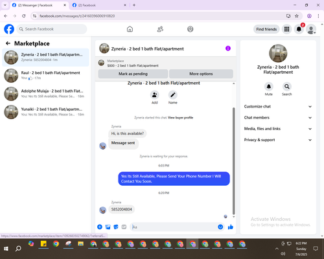Viewport: 324px width, 259px height.
Task: Click the 5852004804 phone number message
Action: pos(121,209)
